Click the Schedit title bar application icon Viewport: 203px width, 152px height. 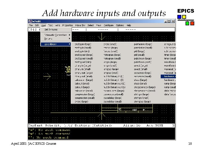30,21
